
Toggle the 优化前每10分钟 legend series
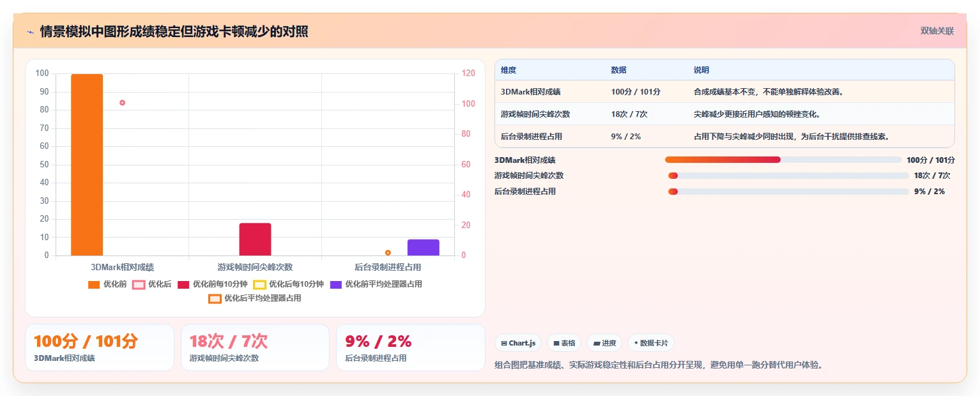[212, 284]
